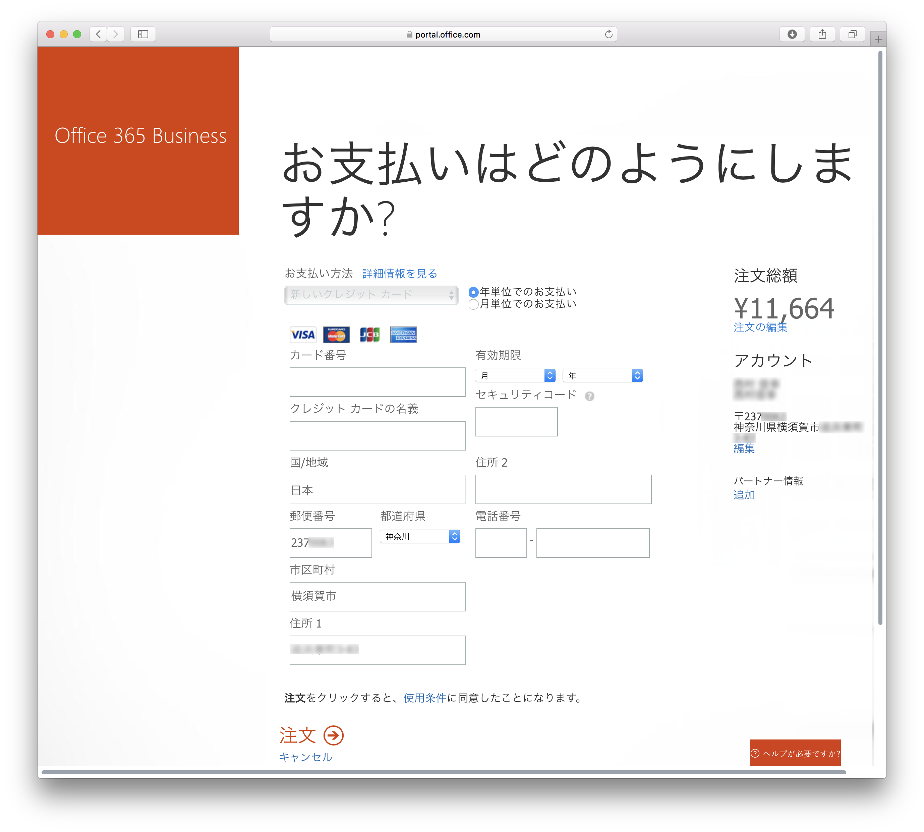Open the 都道府県 dropdown showing 神奈川
924x832 pixels.
[420, 536]
